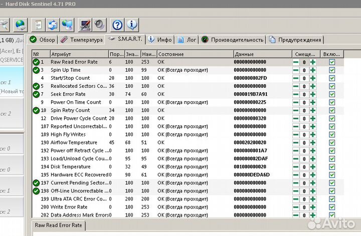Toggle checkbox for Disk Temperature row
Image resolution: width=361 pixels, height=236 pixels.
[332, 167]
